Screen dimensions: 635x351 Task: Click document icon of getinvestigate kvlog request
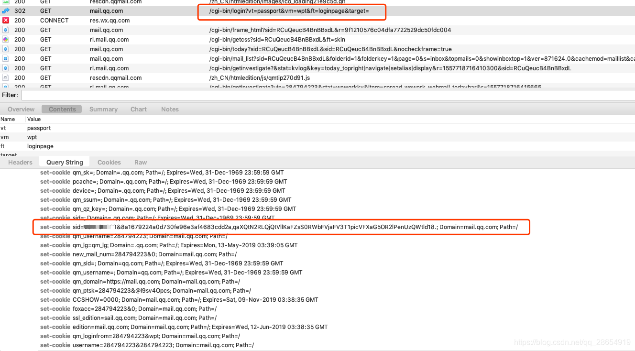tap(6, 68)
